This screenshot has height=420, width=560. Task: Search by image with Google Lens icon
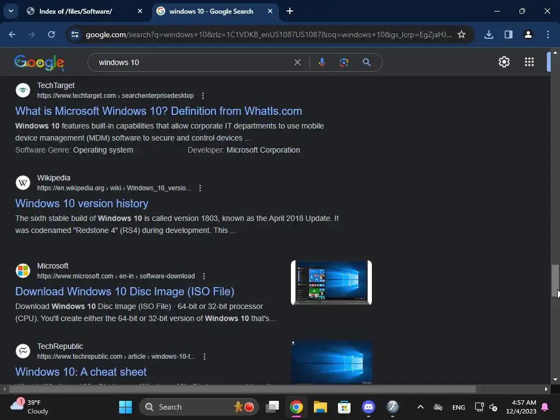344,62
